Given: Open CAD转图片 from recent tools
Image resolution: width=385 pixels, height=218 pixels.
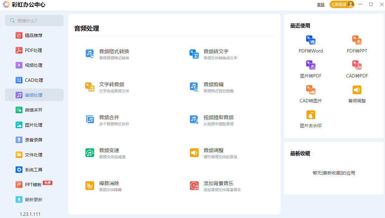Looking at the screenshot, I should (x=310, y=90).
